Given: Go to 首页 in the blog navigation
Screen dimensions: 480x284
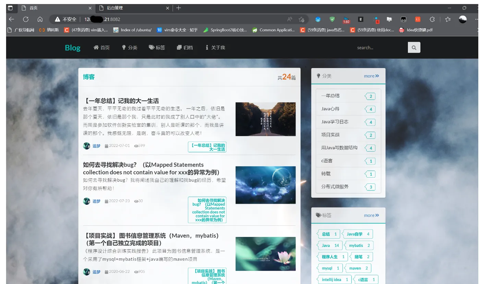Looking at the screenshot, I should [101, 48].
